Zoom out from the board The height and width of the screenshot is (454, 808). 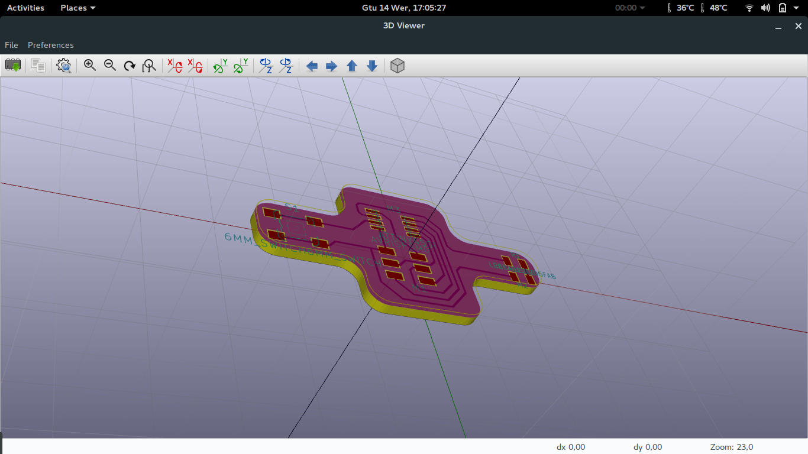110,66
